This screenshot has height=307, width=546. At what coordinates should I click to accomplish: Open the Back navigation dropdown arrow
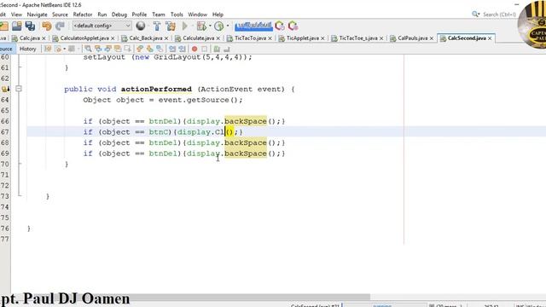(65, 49)
